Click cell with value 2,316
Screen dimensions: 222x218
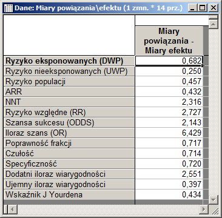coord(169,102)
